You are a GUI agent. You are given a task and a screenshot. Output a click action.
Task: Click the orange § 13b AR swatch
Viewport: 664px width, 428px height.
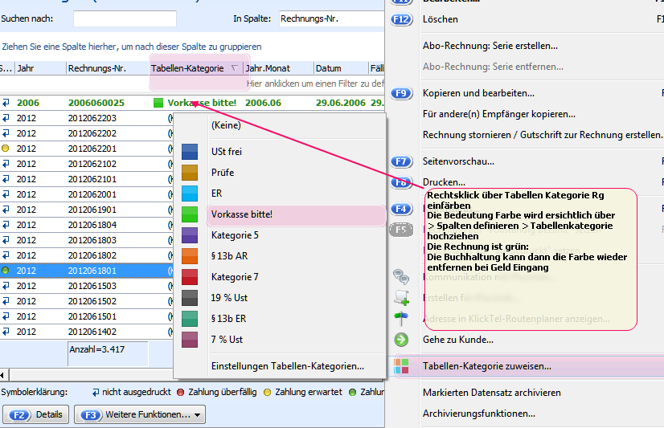click(190, 256)
